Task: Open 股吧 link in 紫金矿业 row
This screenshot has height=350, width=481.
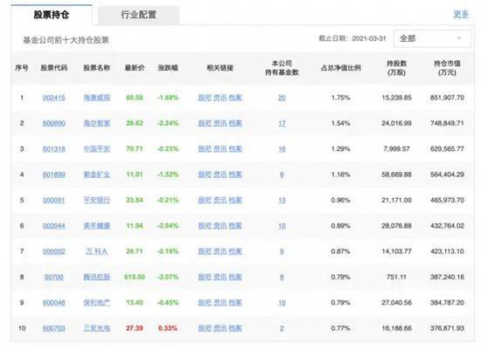Action: tap(205, 175)
